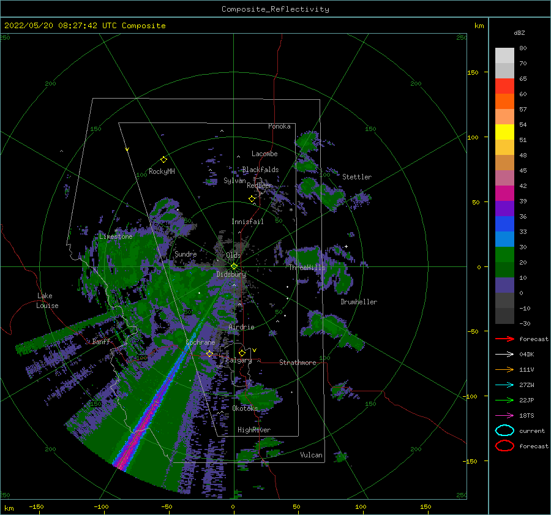Screen dimensions: 551x515
Task: Click the light gray swatch between 70 and 80 dBZ
Action: point(504,56)
